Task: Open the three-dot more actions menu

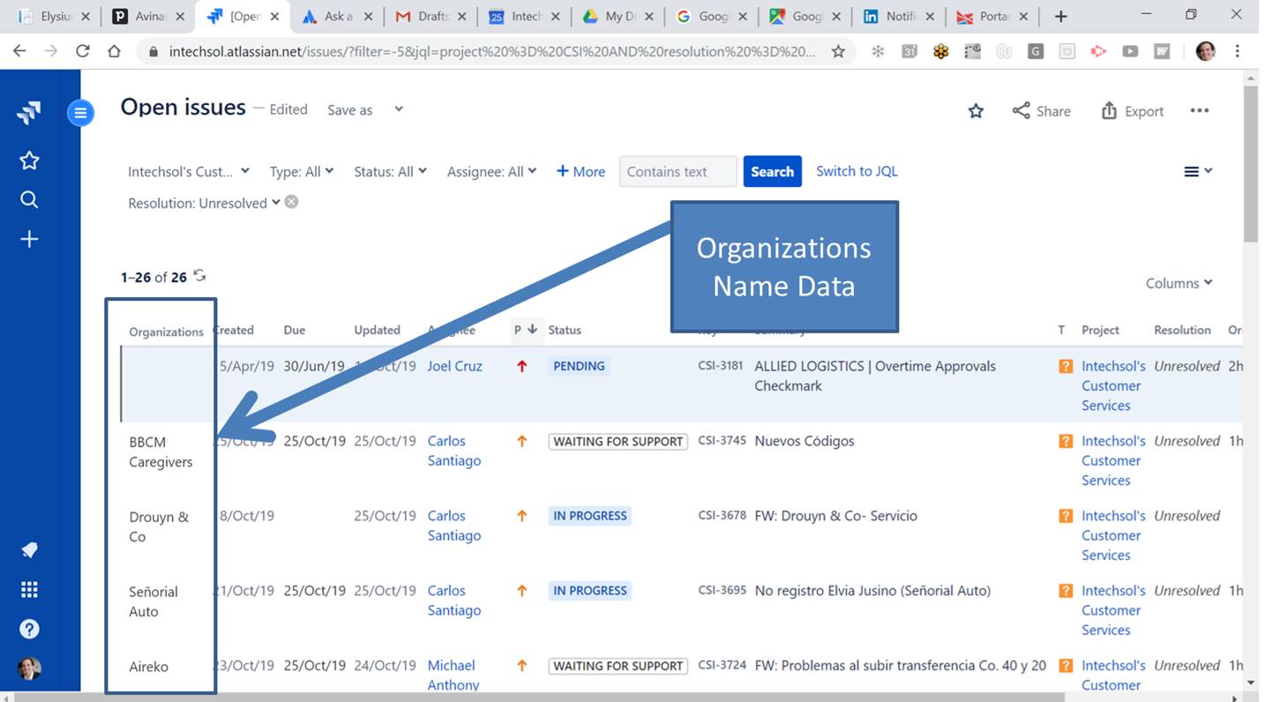Action: pos(1199,110)
